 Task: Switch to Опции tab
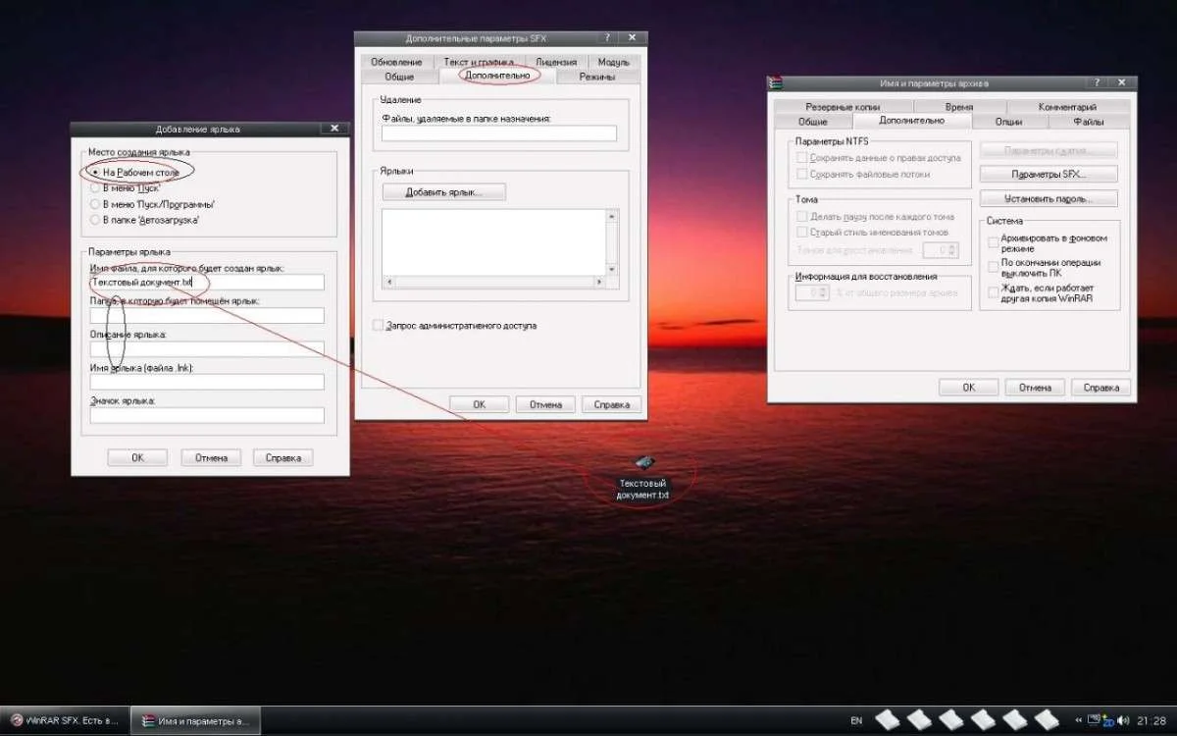(1008, 122)
